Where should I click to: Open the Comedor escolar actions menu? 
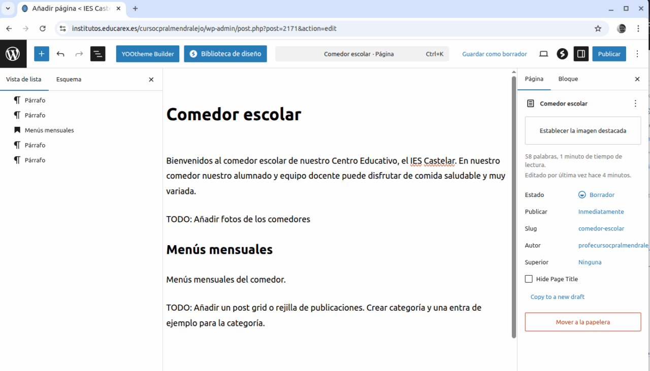point(635,104)
